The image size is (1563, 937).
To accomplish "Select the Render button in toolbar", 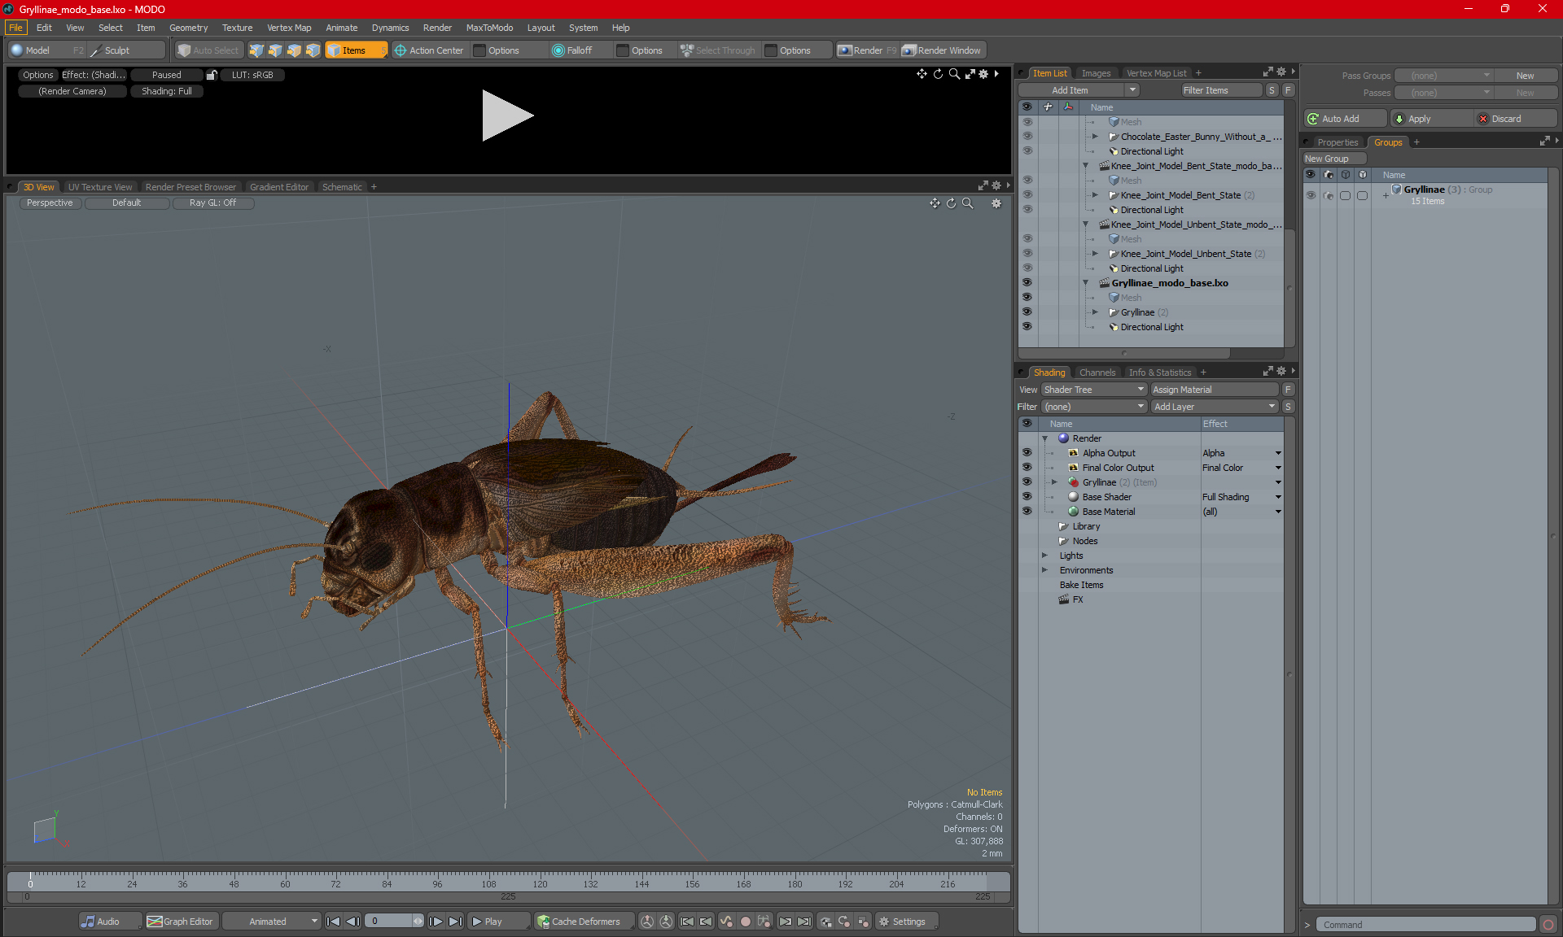I will [869, 50].
